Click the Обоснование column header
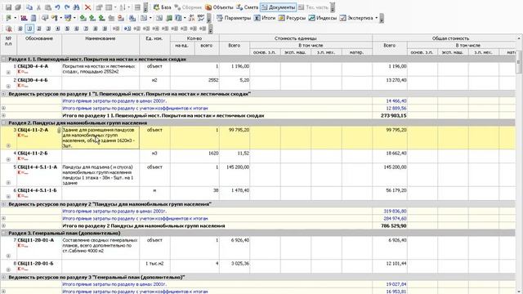 (39, 45)
